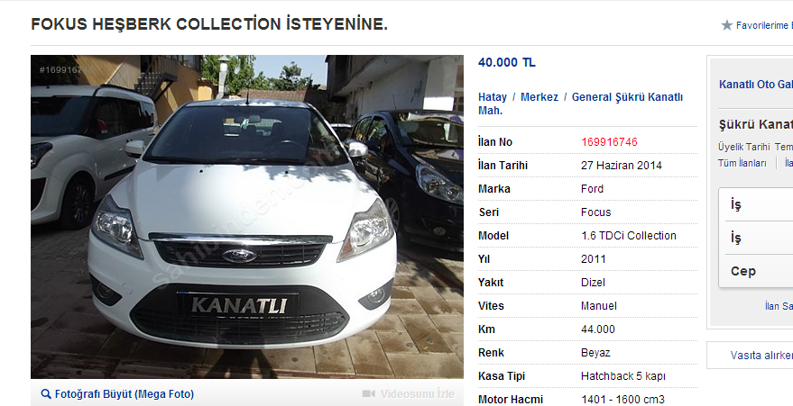Open the Vasıta alırken tips link
Screen dimensions: 793x406
pyautogui.click(x=761, y=355)
